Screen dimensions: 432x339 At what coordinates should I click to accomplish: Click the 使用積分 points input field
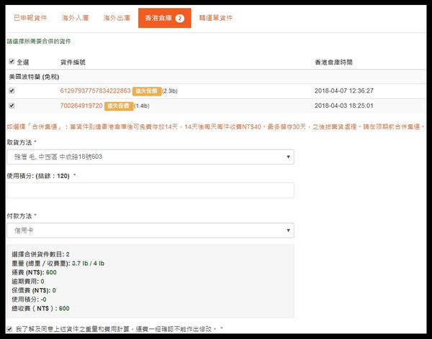(x=150, y=190)
